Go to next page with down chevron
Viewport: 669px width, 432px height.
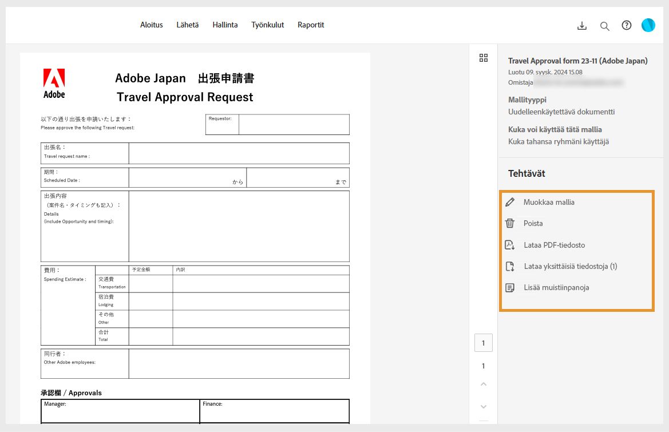coord(484,406)
